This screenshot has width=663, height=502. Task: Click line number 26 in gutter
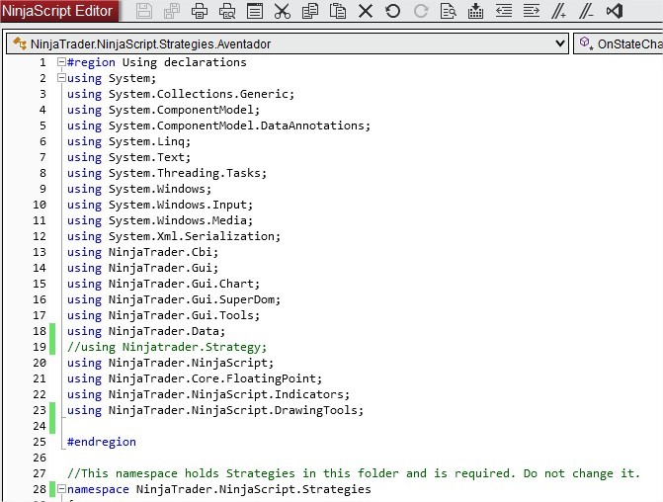tap(40, 458)
